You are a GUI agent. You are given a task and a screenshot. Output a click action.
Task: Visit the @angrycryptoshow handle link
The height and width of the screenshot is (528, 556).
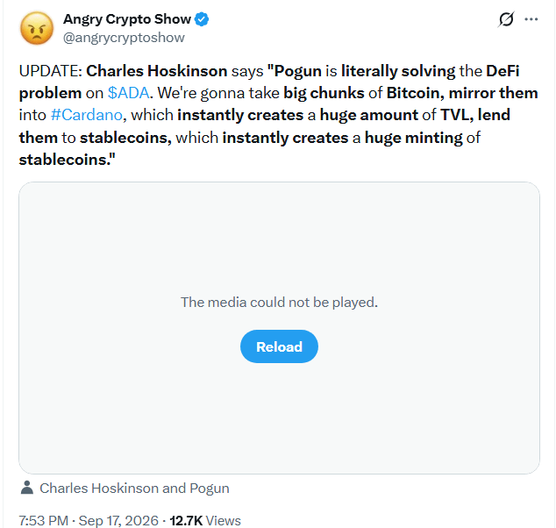click(124, 38)
